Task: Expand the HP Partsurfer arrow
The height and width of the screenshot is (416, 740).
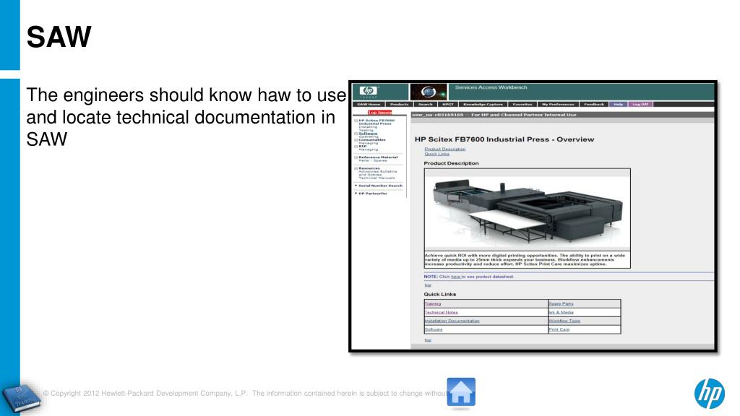Action: [356, 194]
